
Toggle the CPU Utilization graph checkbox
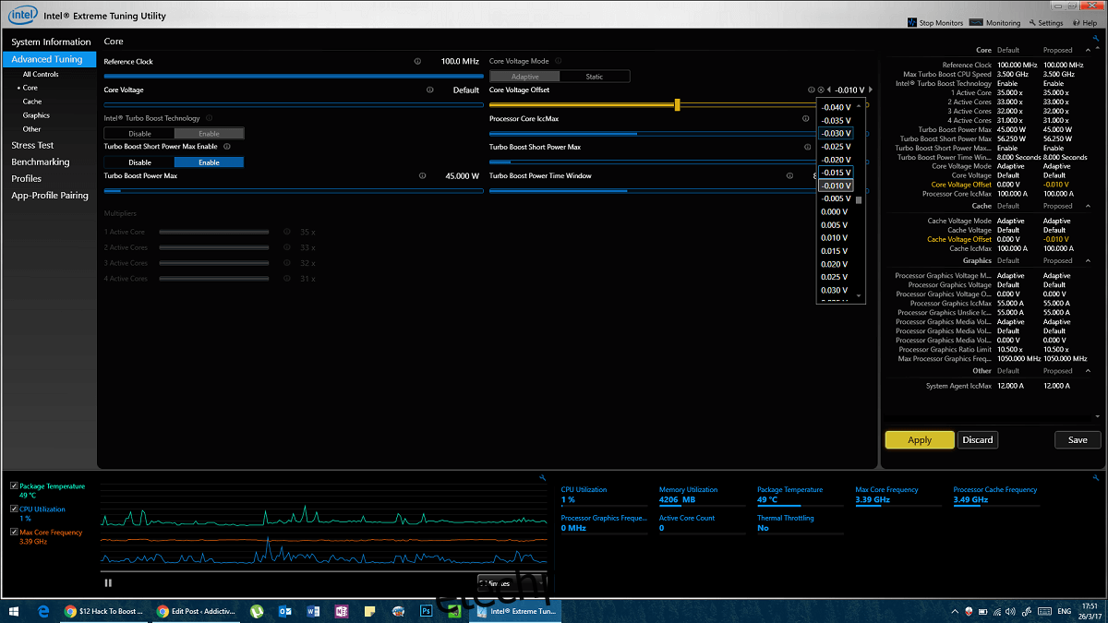(14, 509)
